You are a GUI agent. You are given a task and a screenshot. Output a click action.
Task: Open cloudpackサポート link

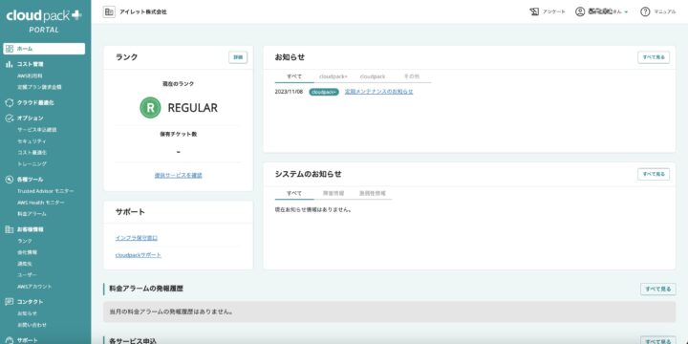click(139, 255)
